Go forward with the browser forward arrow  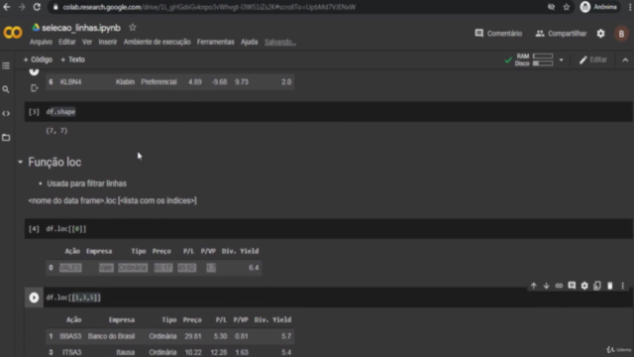click(22, 7)
